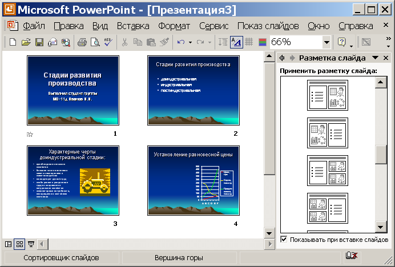Viewport: 395px width, 267px height.
Task: Open the "Показ слайдов" menu
Action: point(268,26)
